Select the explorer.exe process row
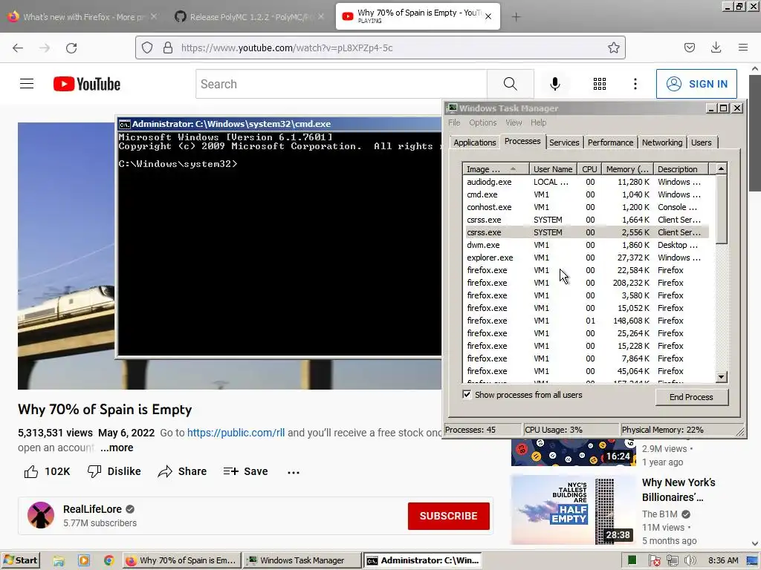Screen dimensions: 761x570 click(587, 258)
